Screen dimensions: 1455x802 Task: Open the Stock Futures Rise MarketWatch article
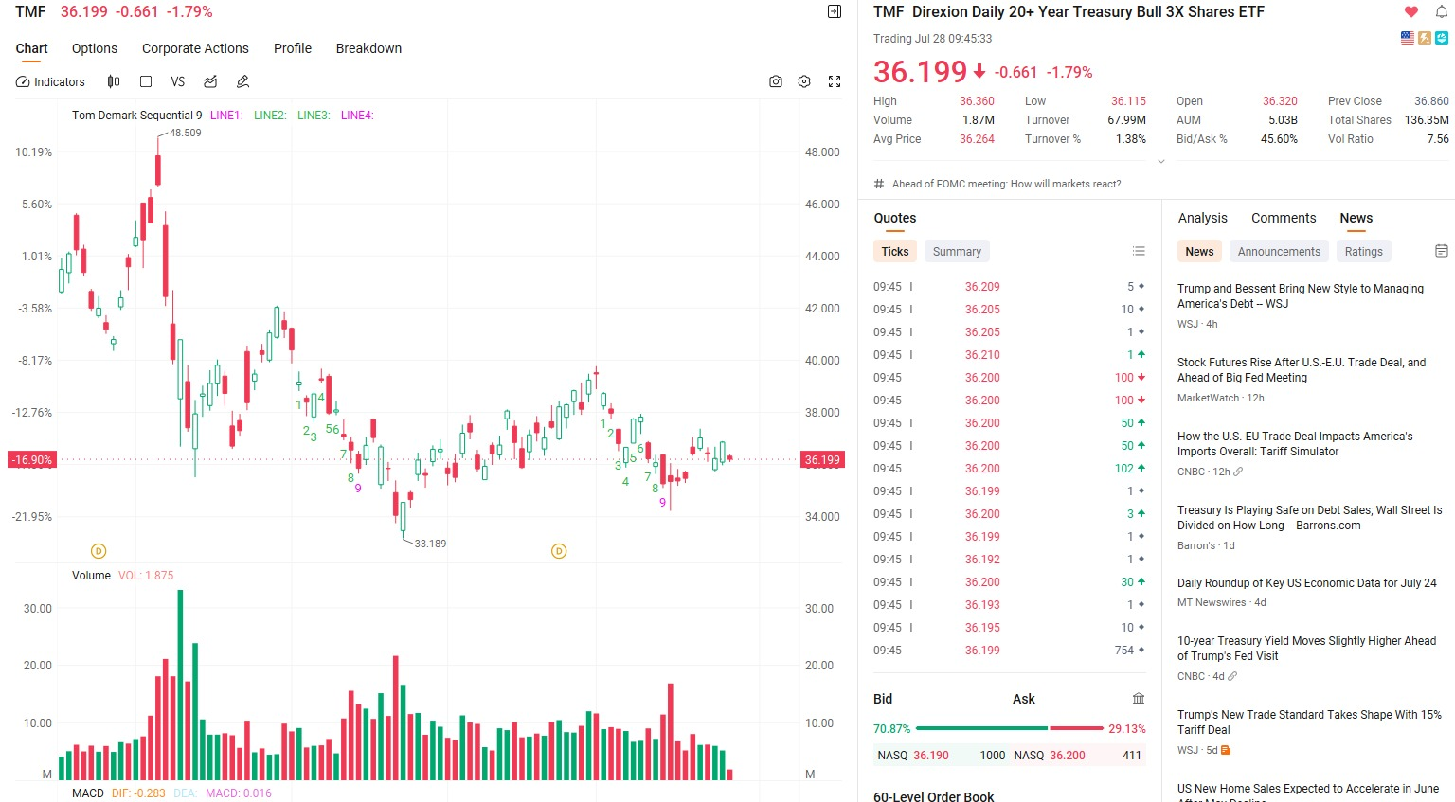tap(1302, 370)
